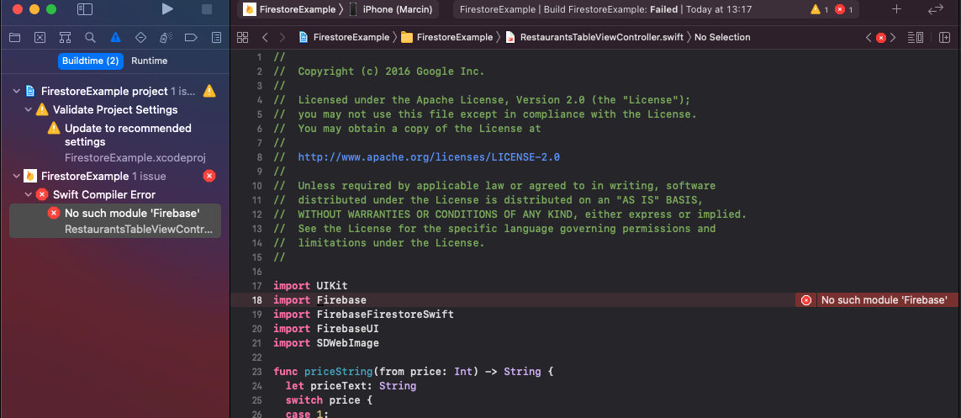Show the Test navigator diamond
961x418 pixels.
pyautogui.click(x=140, y=37)
